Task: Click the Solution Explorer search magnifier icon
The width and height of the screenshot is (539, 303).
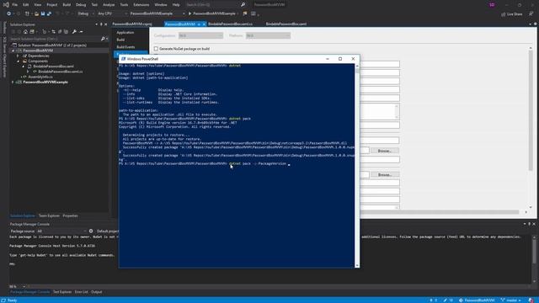Action: [x=103, y=39]
